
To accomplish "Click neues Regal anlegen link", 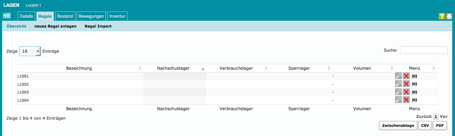I will pyautogui.click(x=55, y=26).
